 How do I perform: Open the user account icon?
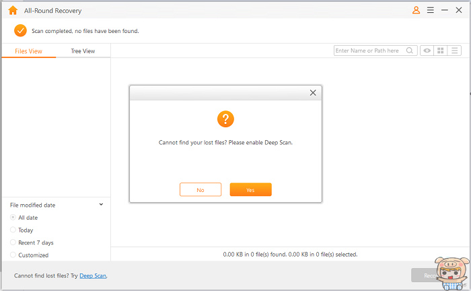pyautogui.click(x=416, y=10)
